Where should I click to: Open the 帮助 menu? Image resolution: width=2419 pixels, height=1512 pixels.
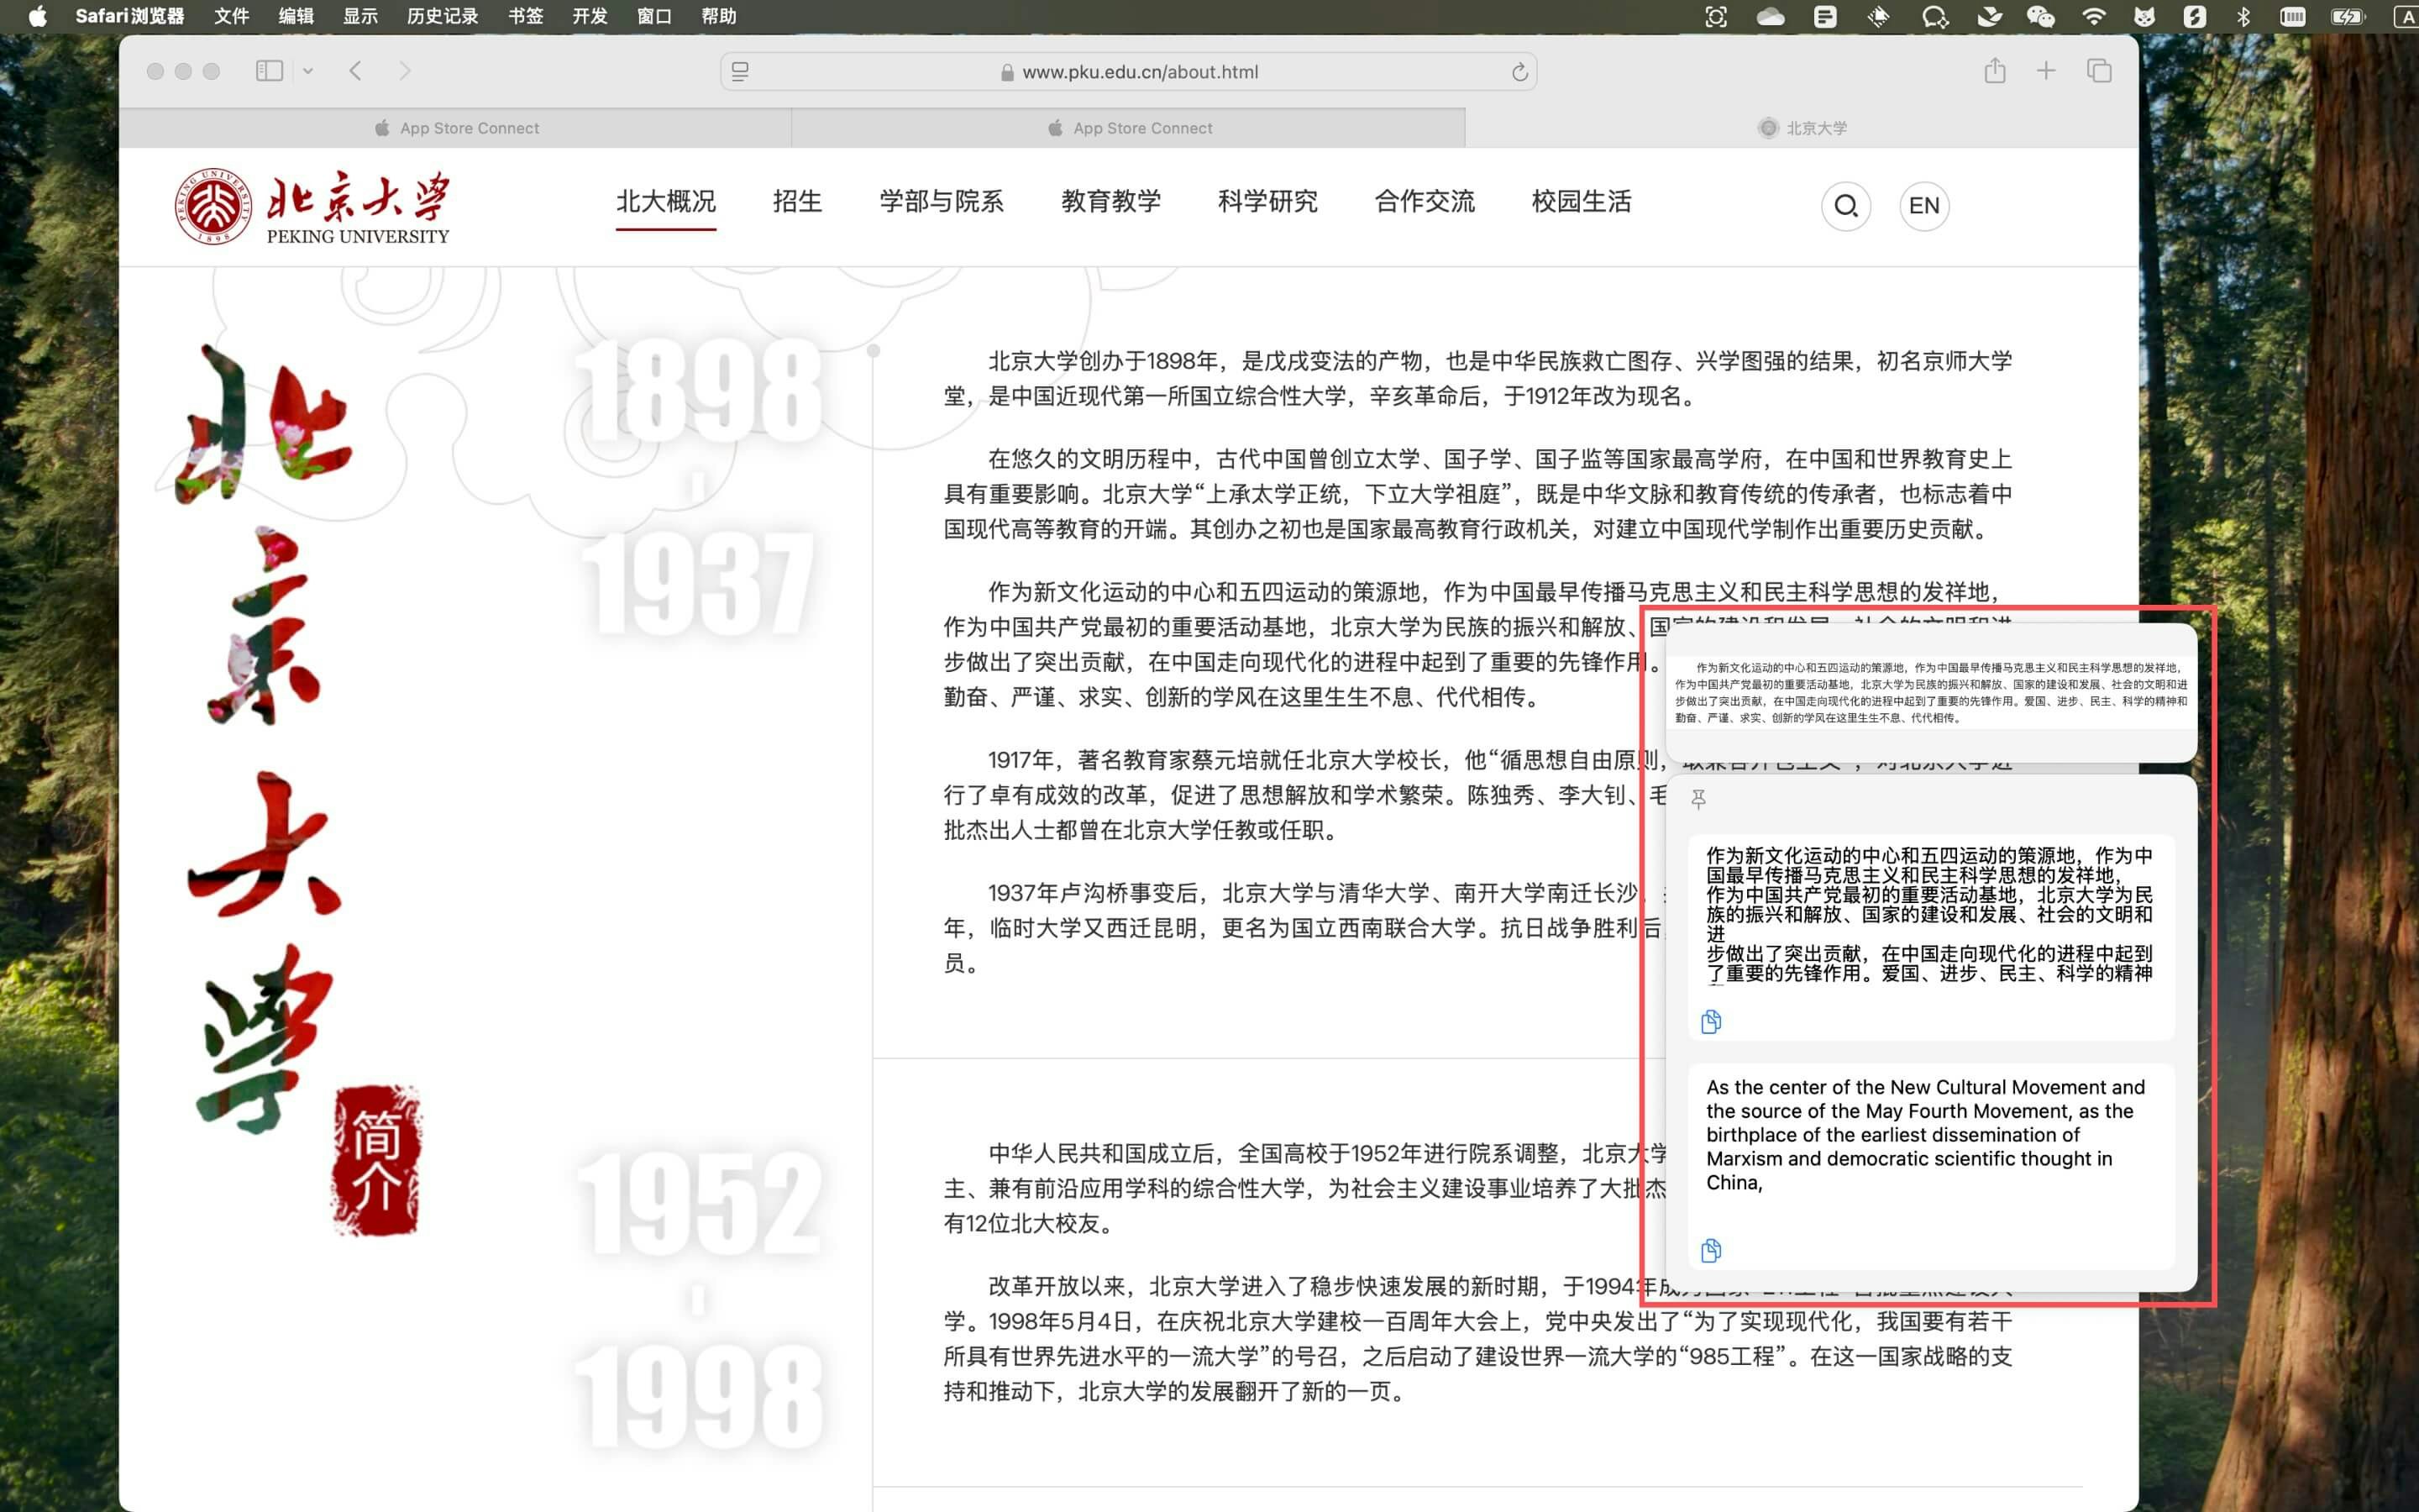720,16
